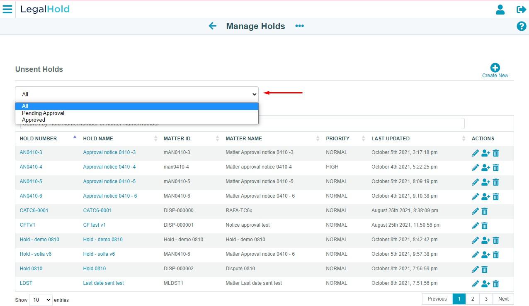
Task: Open the Hold - sofia v6 number link
Action: click(36, 254)
